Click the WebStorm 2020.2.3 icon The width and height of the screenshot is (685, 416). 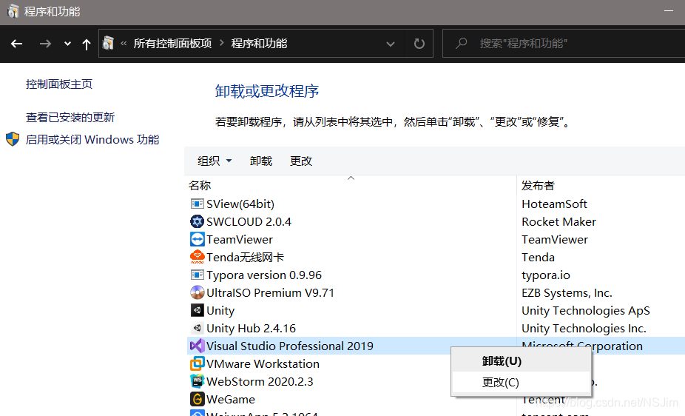pos(197,381)
